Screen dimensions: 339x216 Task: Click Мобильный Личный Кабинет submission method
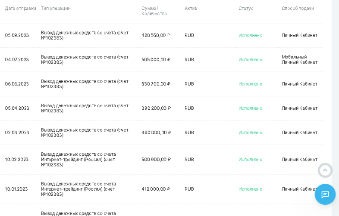(299, 59)
